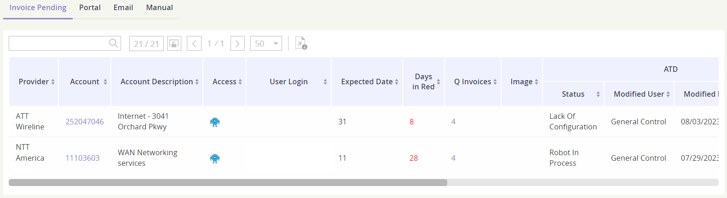Image resolution: width=727 pixels, height=198 pixels.
Task: Switch to the Portal tab
Action: (x=90, y=8)
